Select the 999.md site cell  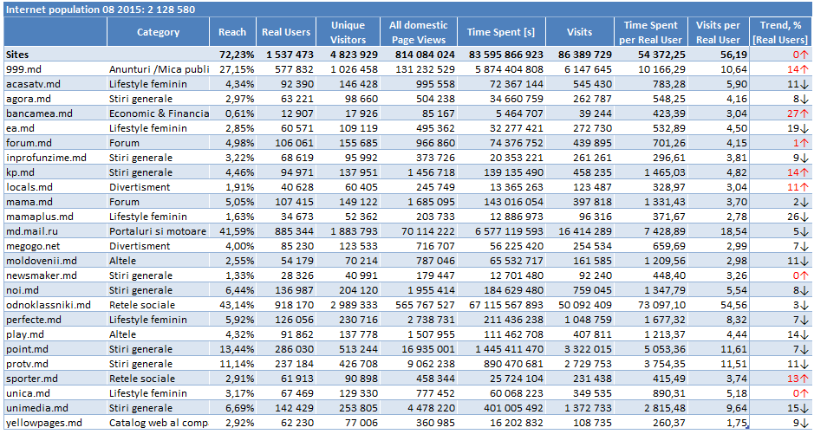(55, 69)
